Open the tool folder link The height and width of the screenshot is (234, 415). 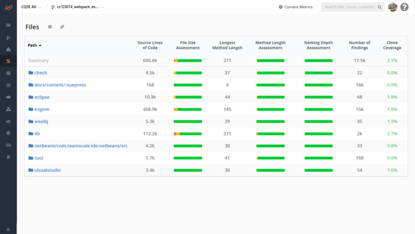pos(39,158)
